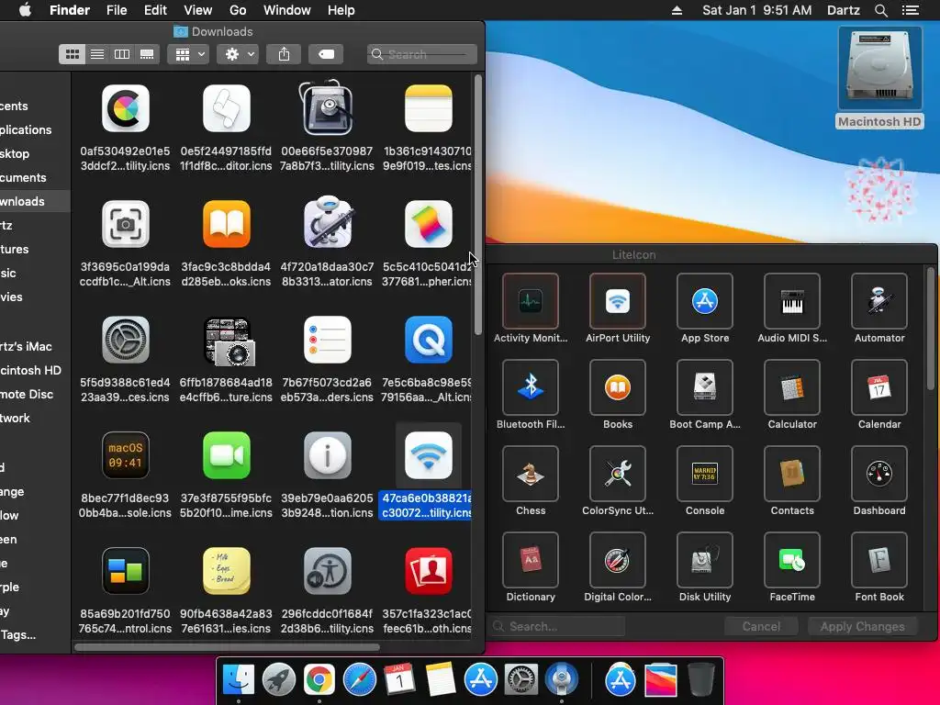Select the Digital Color Meter icon
The width and height of the screenshot is (940, 705).
(618, 560)
